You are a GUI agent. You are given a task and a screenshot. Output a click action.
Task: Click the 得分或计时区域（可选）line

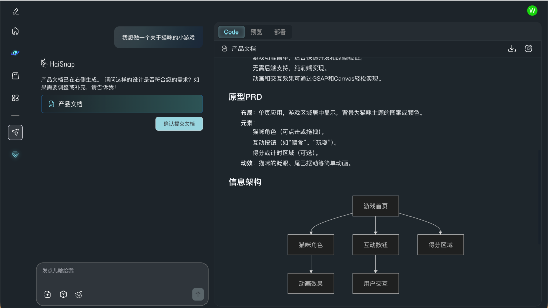[286, 153]
